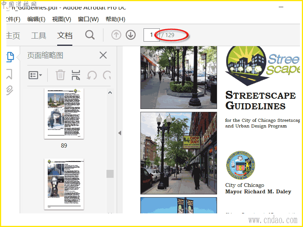Rotate pages counterclockwise
Viewport: 303px width, 227px height.
click(x=92, y=75)
